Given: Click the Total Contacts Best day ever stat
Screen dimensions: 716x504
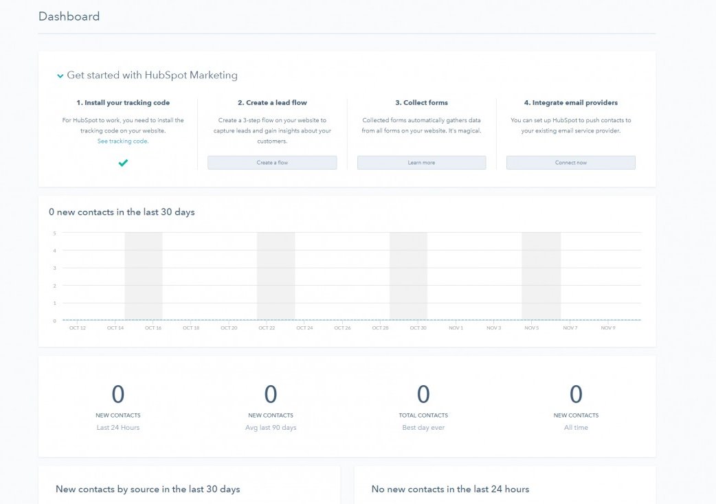Looking at the screenshot, I should pos(423,407).
